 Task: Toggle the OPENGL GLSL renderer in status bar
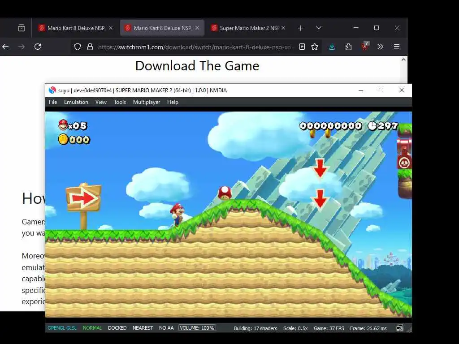[62, 328]
